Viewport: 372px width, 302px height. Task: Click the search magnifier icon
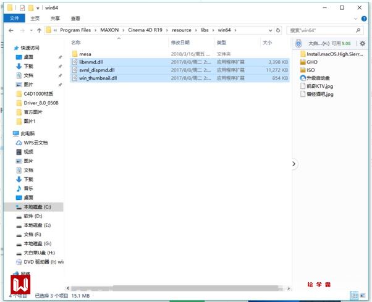tap(358, 30)
